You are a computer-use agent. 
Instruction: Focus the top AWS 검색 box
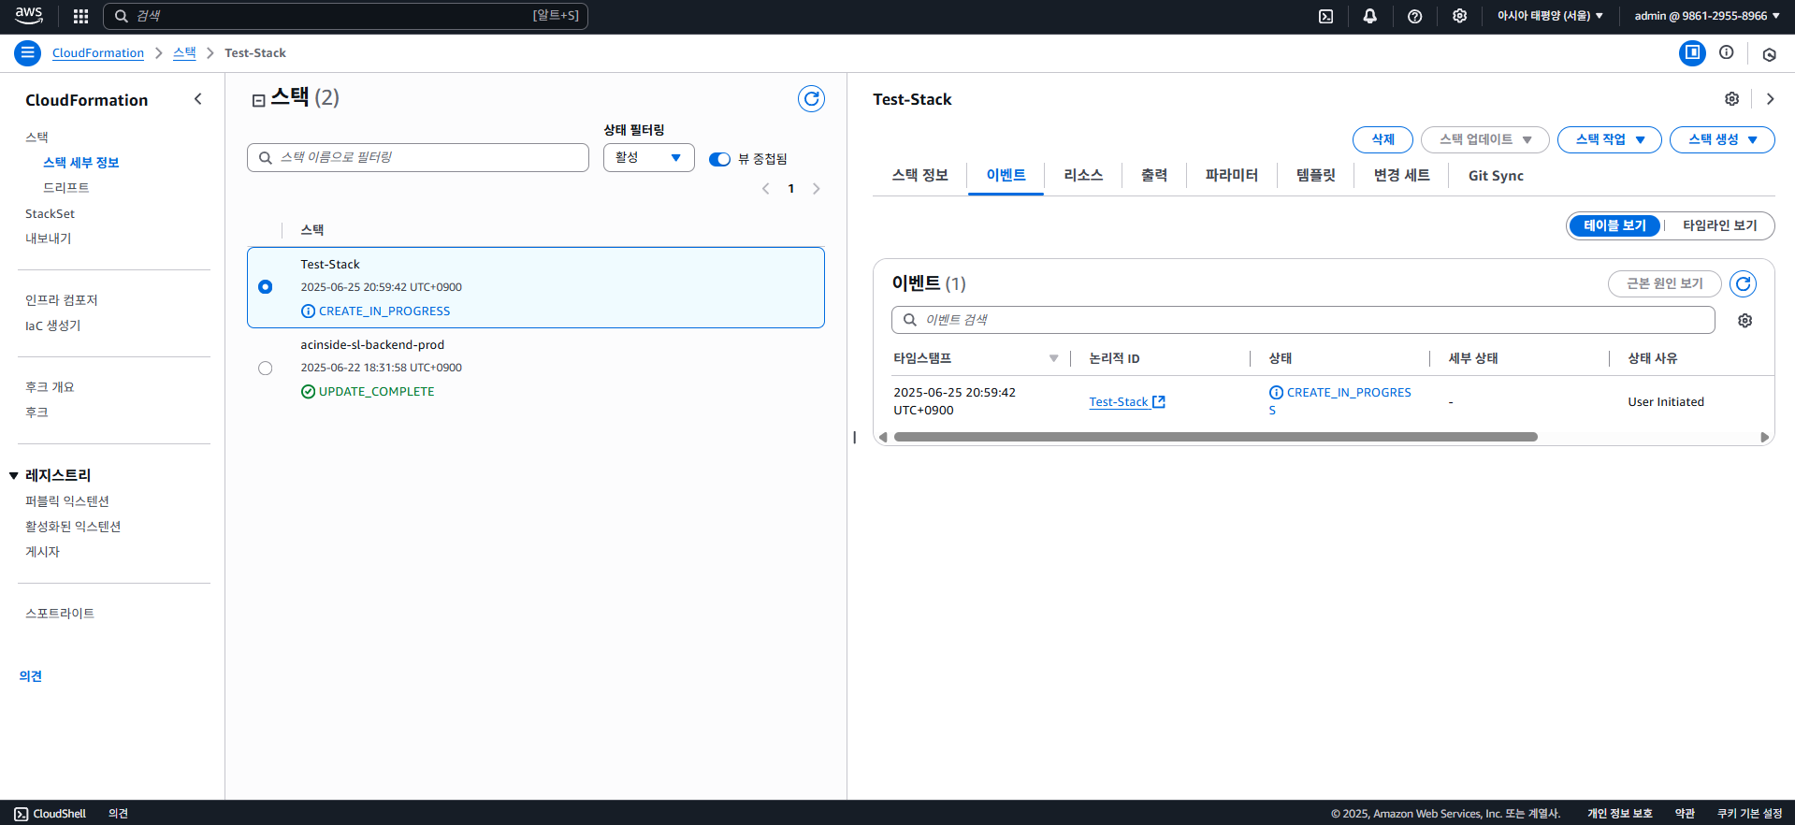pyautogui.click(x=345, y=16)
